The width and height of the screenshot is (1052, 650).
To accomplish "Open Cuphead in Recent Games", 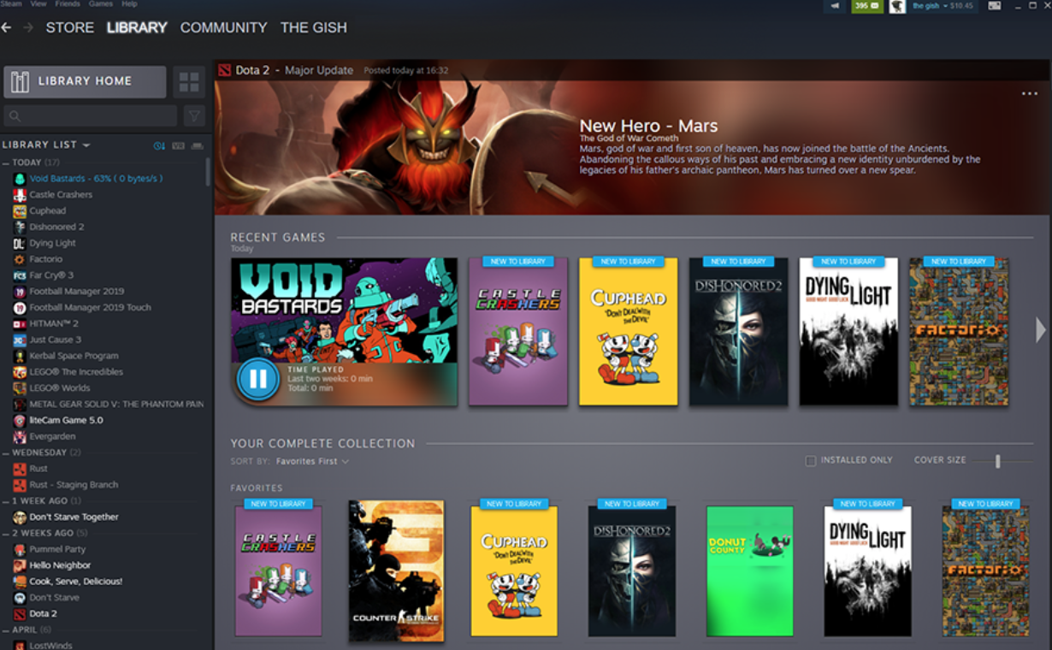I will pyautogui.click(x=629, y=331).
